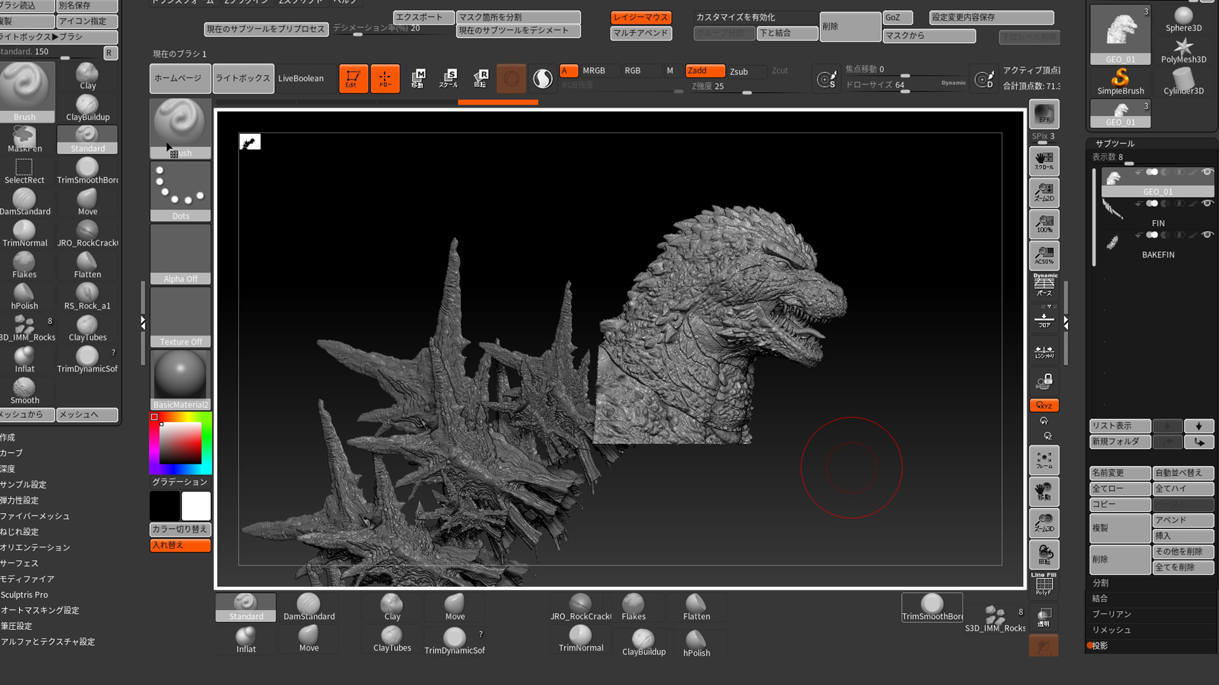Toggle the PolyF line fill icon
The height and width of the screenshot is (685, 1219).
[1044, 584]
